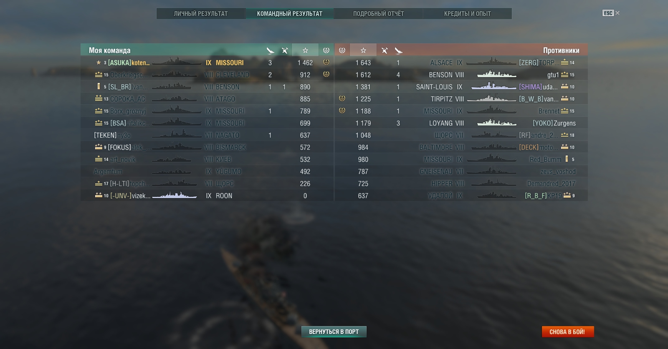The image size is (668, 349).
Task: Select the Командный результат tab
Action: [290, 13]
